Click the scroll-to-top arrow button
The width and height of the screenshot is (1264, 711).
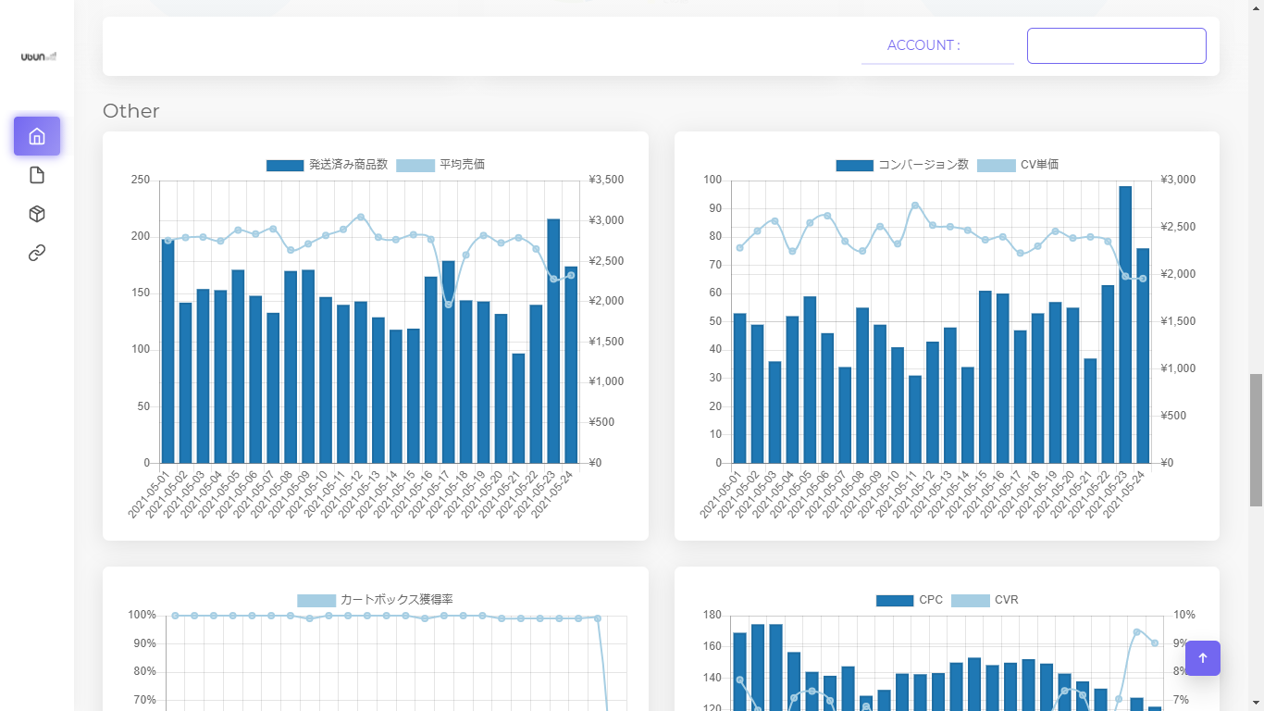(x=1203, y=658)
